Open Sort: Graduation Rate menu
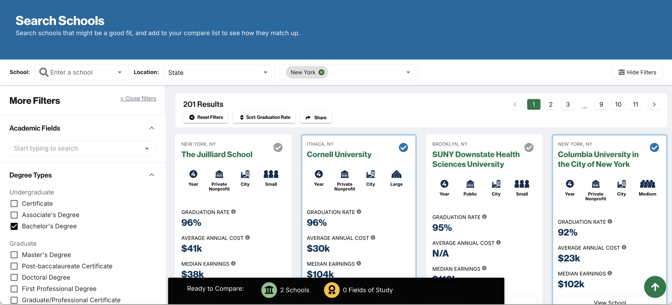The image size is (672, 305). [264, 117]
